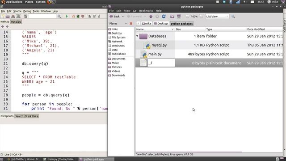Click the network signal icon in top panel
The width and height of the screenshot is (286, 161).
(x=238, y=2)
